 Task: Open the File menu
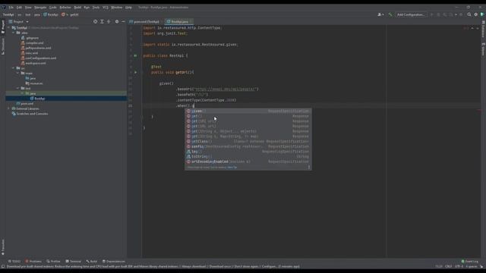(11, 7)
